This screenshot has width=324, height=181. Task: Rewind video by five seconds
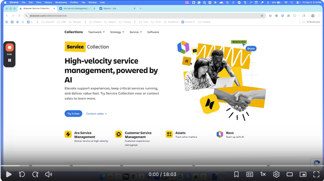22,174
